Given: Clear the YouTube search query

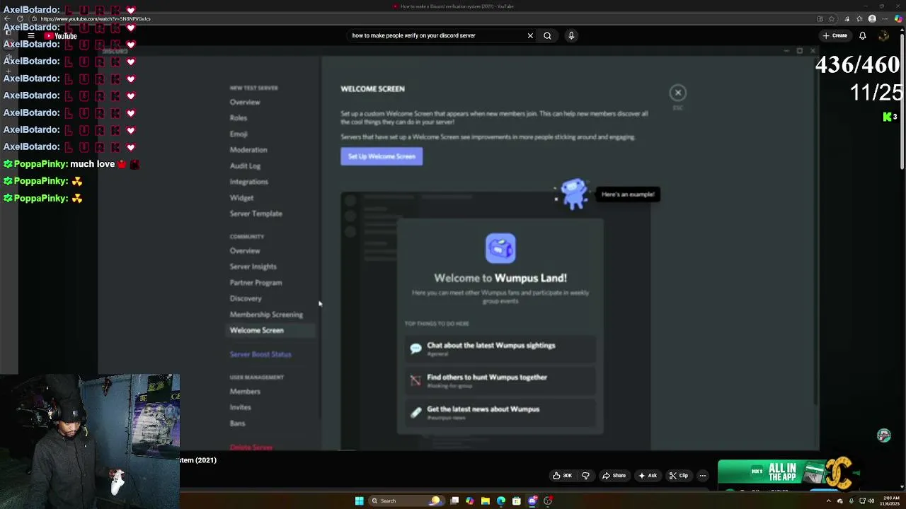Looking at the screenshot, I should [530, 35].
